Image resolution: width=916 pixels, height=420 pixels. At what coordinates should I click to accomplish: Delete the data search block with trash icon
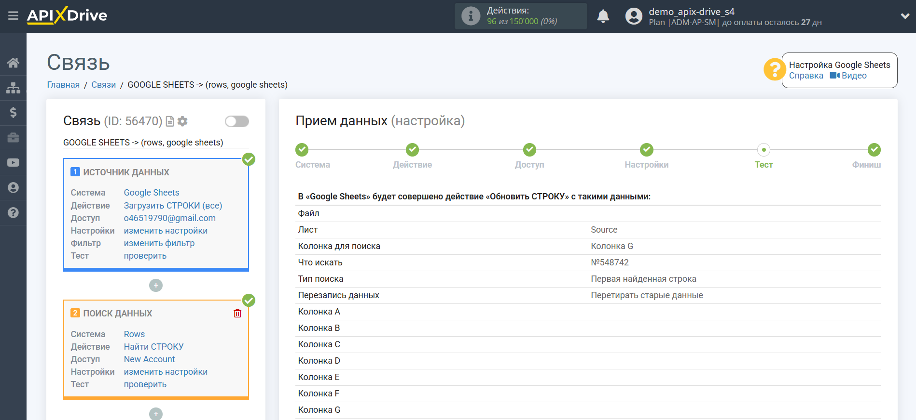click(x=237, y=314)
